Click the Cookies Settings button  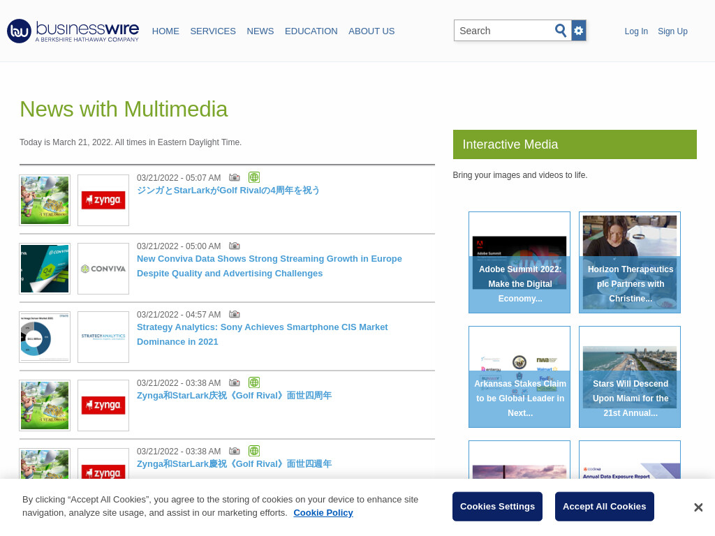pyautogui.click(x=497, y=507)
